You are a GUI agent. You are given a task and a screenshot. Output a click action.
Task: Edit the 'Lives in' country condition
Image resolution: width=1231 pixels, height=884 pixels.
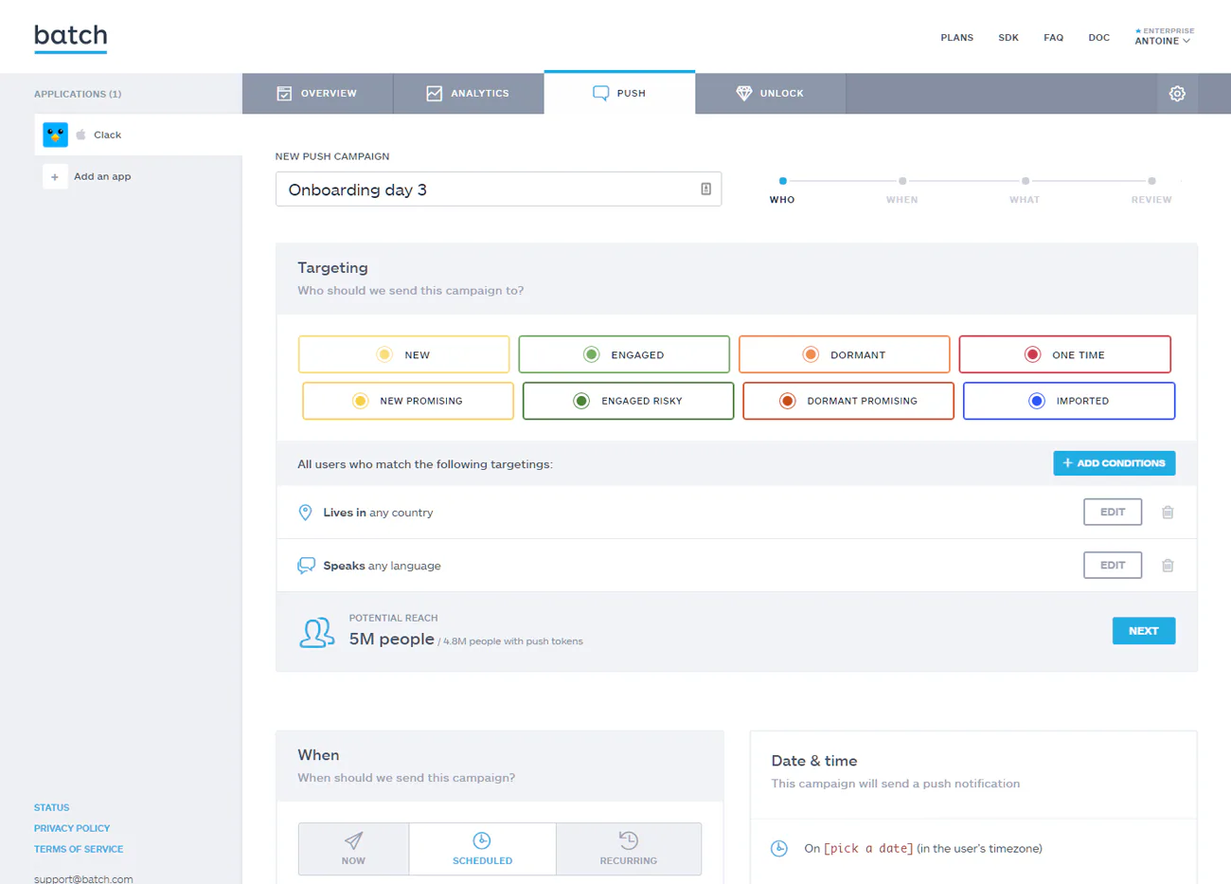[1113, 513]
